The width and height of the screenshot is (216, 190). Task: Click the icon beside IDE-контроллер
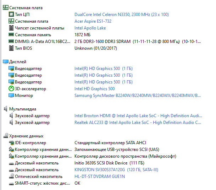tap(11, 143)
